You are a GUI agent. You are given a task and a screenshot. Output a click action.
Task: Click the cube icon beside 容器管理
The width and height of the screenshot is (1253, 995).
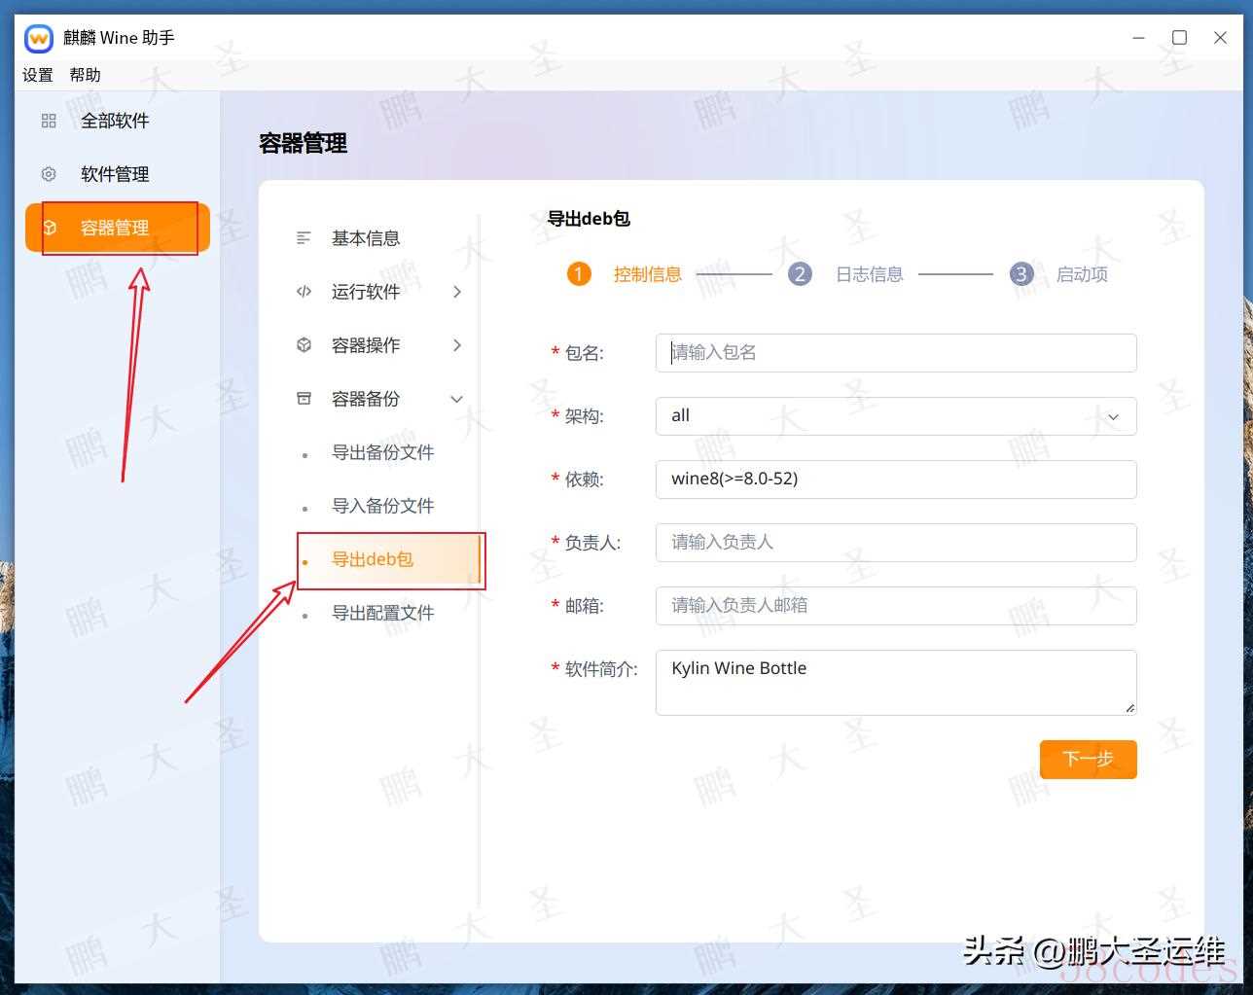click(x=50, y=228)
